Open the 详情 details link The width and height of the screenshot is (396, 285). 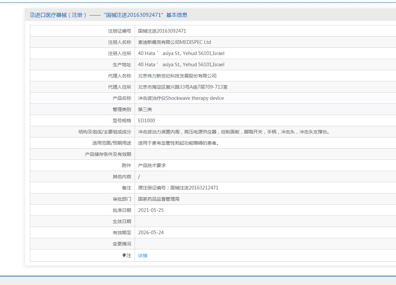click(x=143, y=256)
